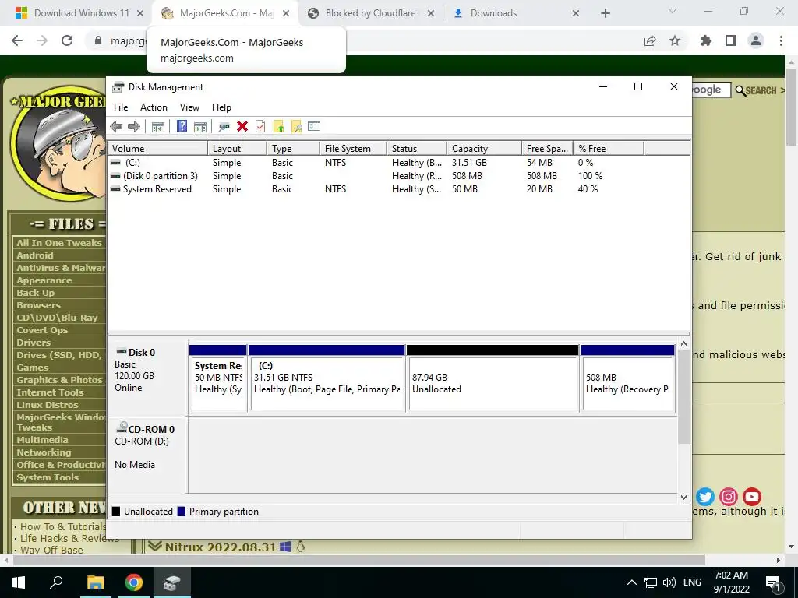Switch to Blocked by Cloudflare tab
798x598 pixels.
(370, 13)
